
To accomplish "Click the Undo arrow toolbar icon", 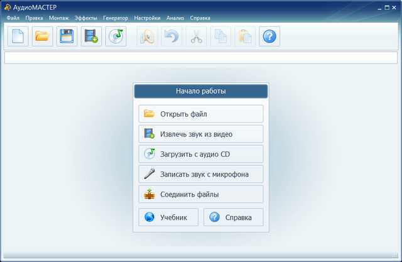I will (x=171, y=36).
